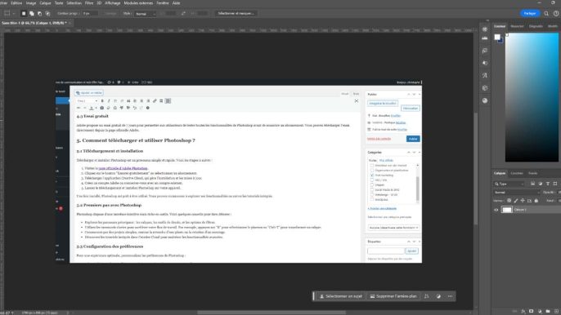This screenshot has height=315, width=561.
Task: Click the help question mark icon
Action: pos(556,14)
